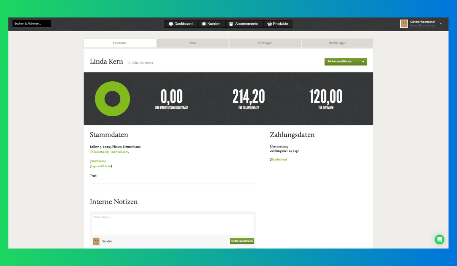The width and height of the screenshot is (457, 266).
Task: Open Konto-Einstellungen under the user name
Action: 423,26
